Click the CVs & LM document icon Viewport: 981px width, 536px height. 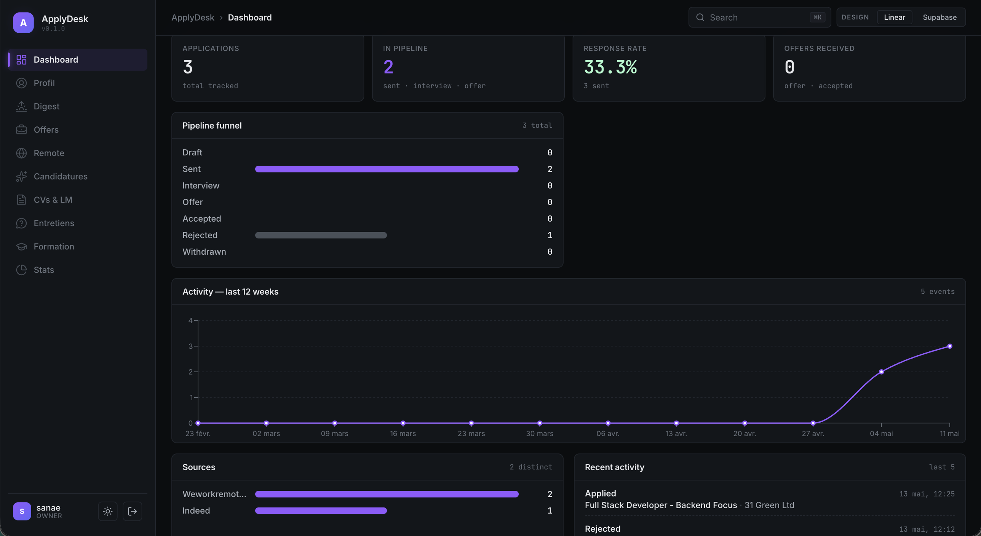tap(21, 200)
